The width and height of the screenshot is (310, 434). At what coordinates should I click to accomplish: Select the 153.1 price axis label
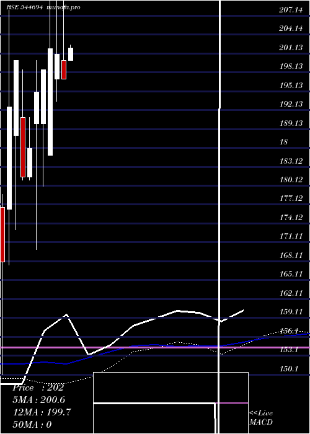click(x=289, y=349)
